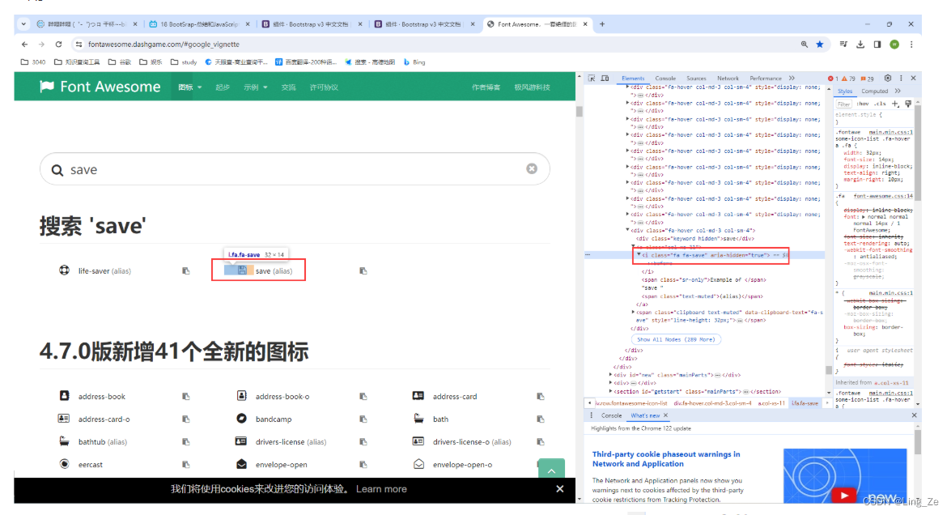This screenshot has height=515, width=951.
Task: Open the 作者博客 navbar link
Action: pyautogui.click(x=486, y=87)
